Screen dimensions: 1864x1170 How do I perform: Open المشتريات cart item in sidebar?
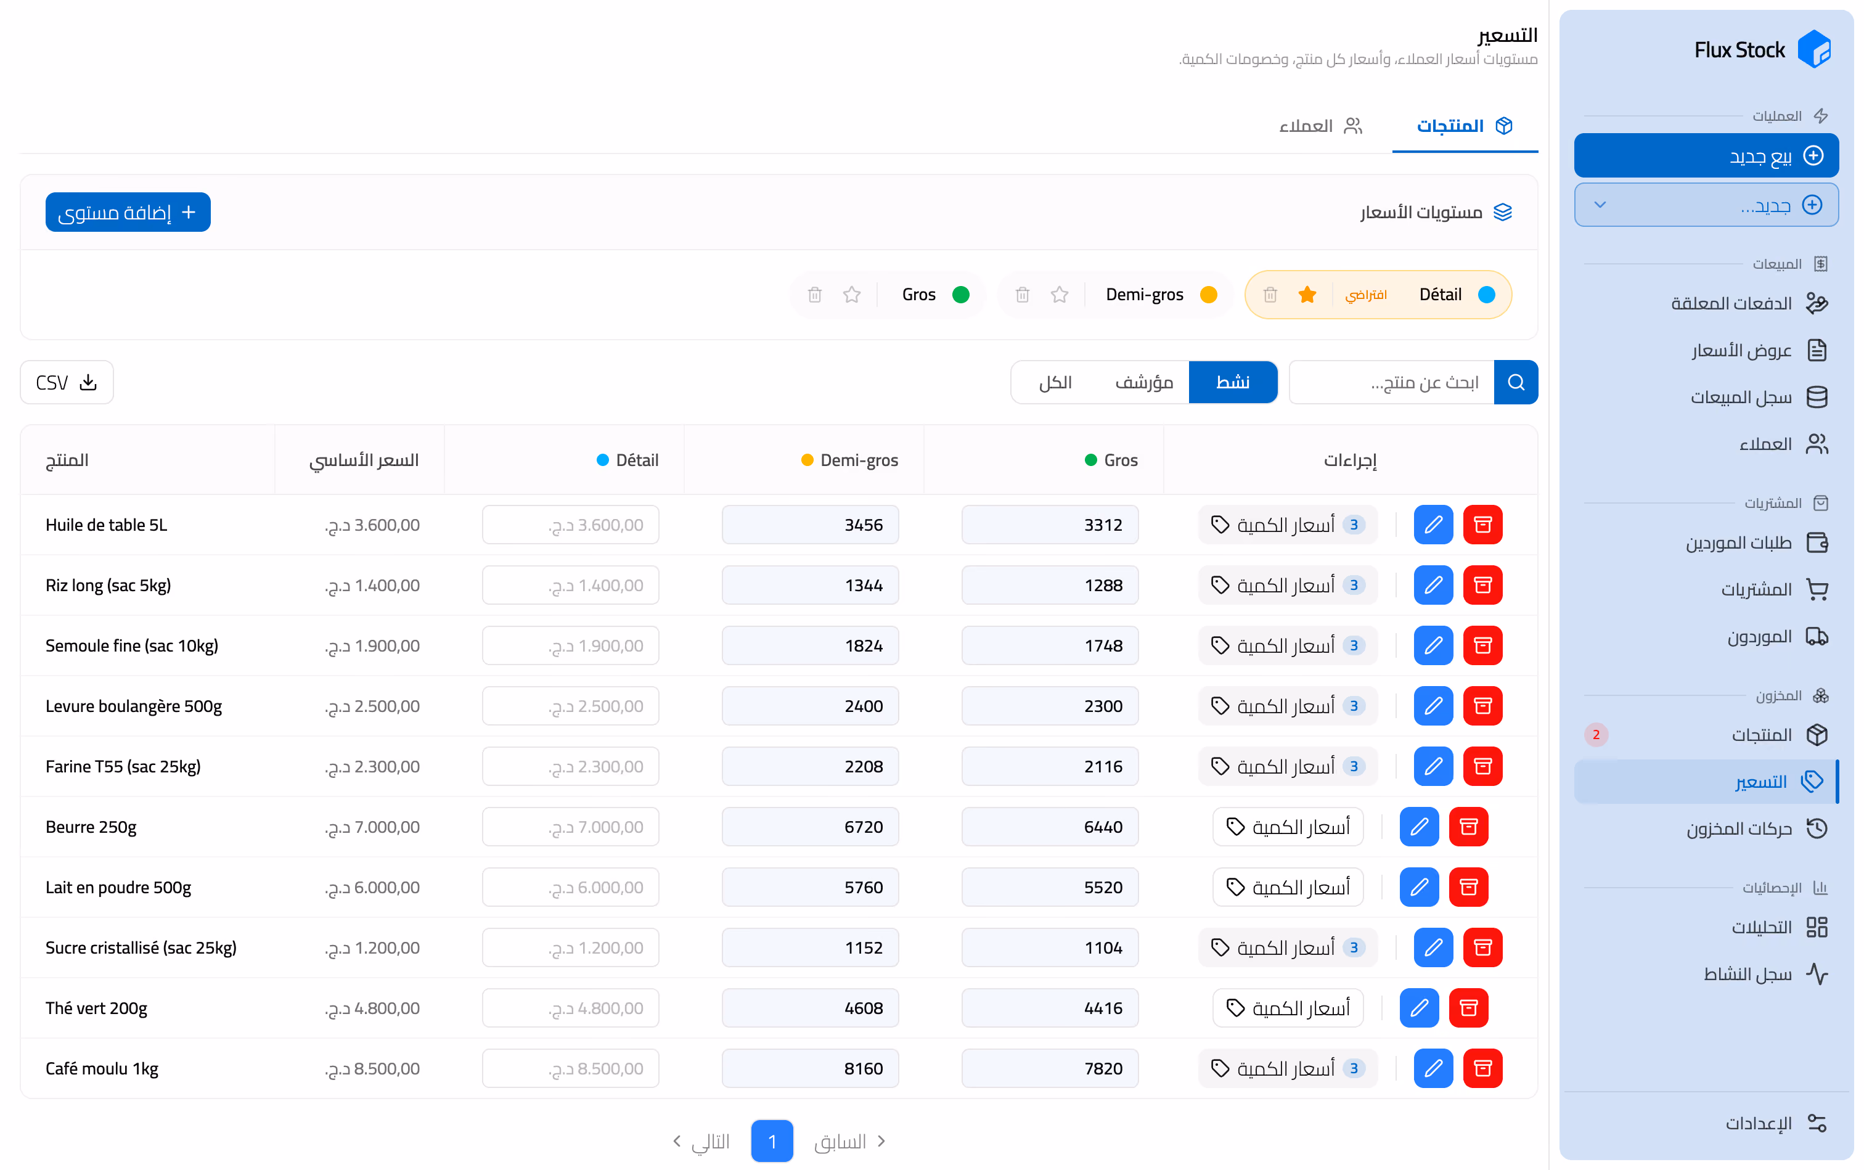click(x=1706, y=590)
